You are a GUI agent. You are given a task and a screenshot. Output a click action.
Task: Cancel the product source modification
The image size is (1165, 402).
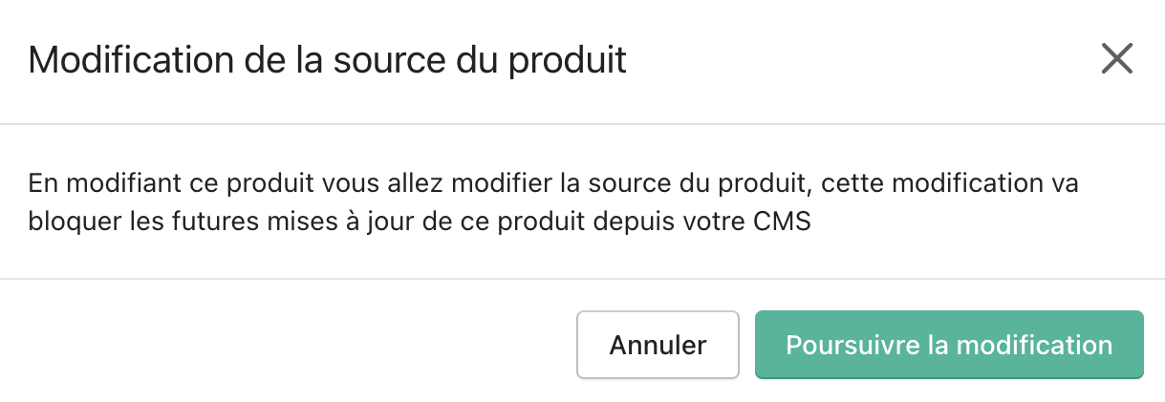(658, 345)
